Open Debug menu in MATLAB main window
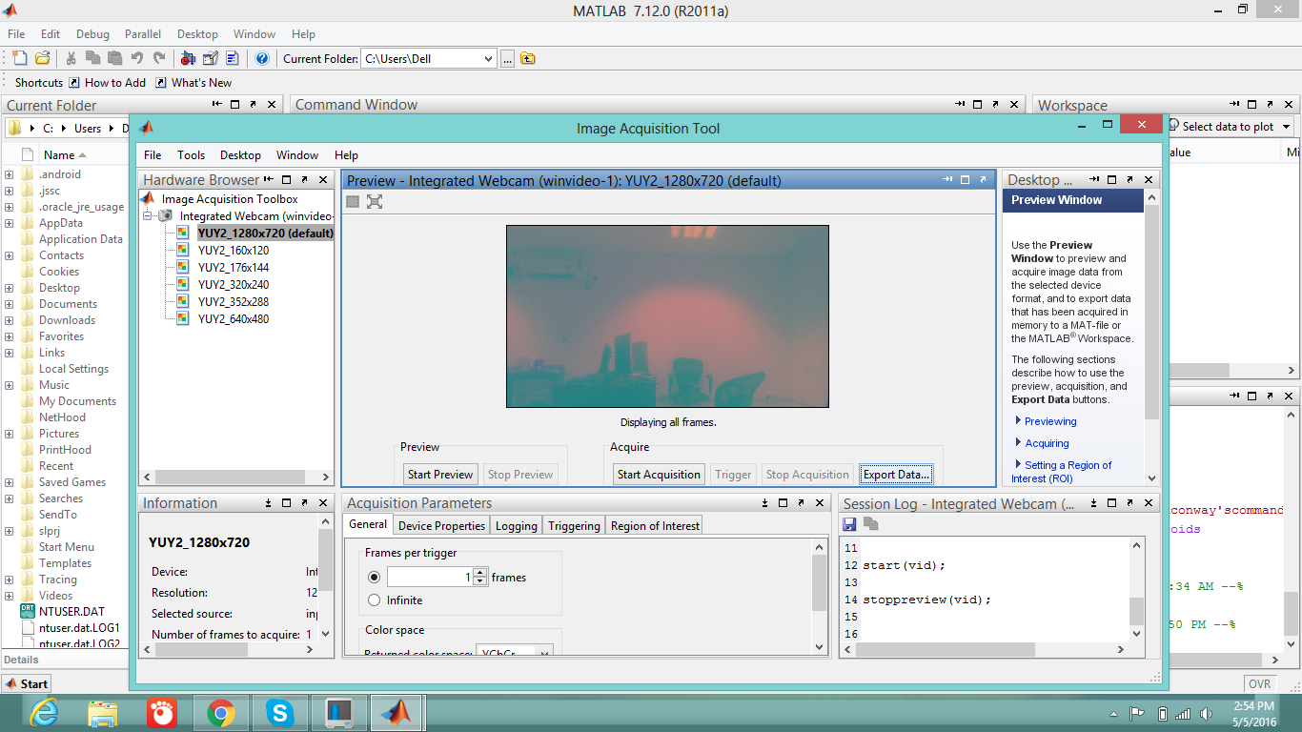 point(92,34)
